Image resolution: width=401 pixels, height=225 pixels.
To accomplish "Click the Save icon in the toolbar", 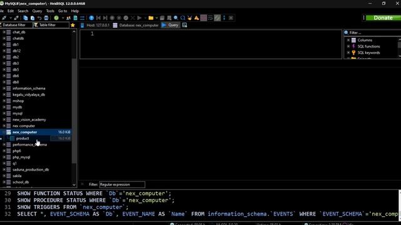I will [x=162, y=18].
